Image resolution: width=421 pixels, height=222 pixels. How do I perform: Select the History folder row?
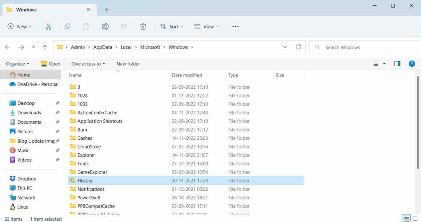[186, 180]
